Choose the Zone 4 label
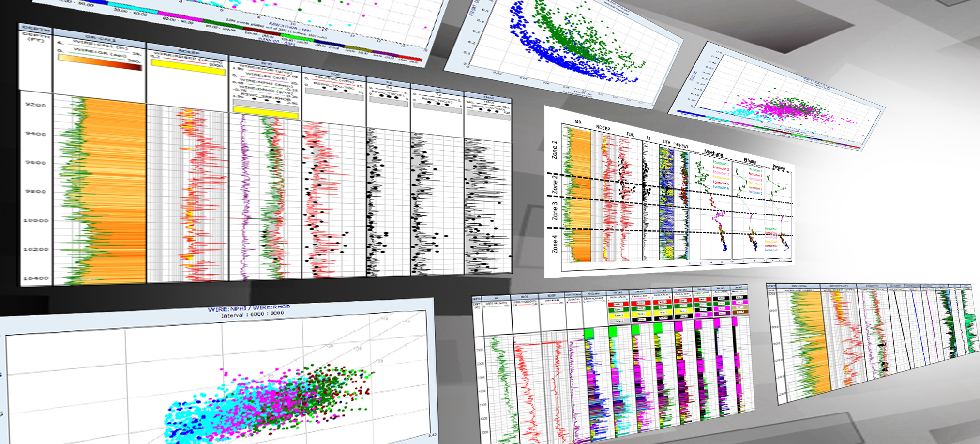Image resolution: width=980 pixels, height=444 pixels. click(x=555, y=244)
